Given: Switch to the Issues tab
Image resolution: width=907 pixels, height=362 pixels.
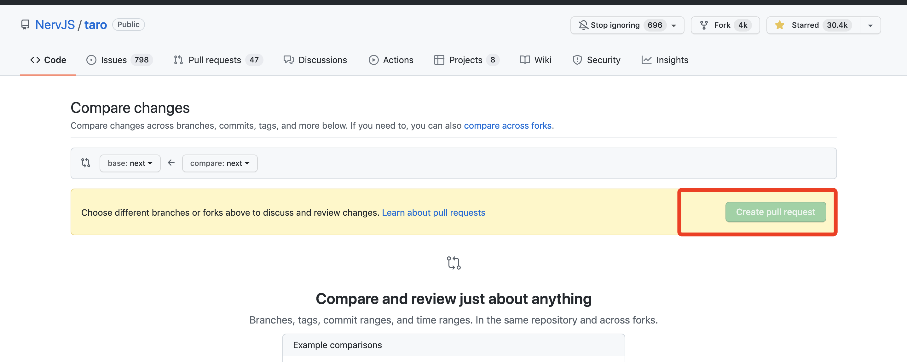Looking at the screenshot, I should (x=119, y=60).
